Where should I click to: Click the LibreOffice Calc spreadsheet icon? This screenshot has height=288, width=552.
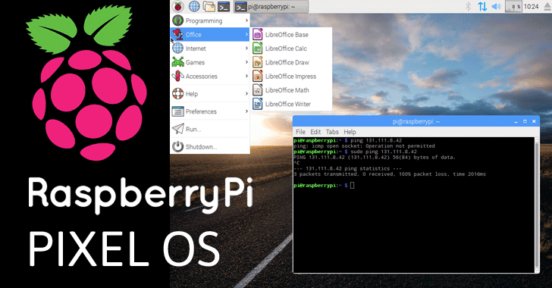click(x=257, y=48)
